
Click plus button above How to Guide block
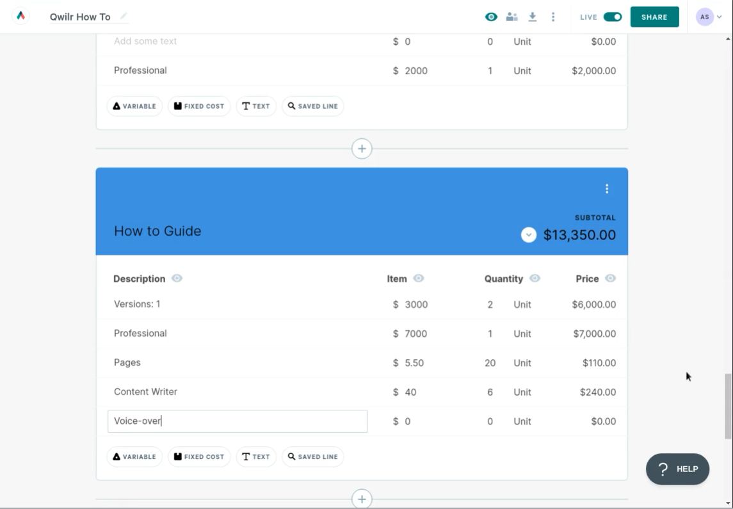(x=362, y=149)
